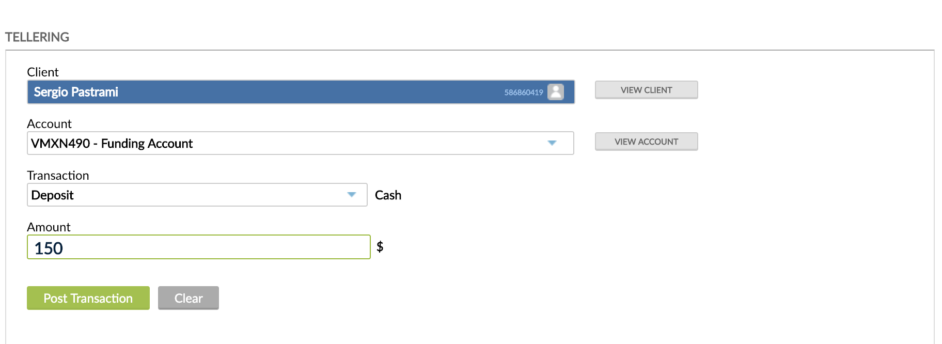Click the TELLERING section heading
The image size is (942, 344).
37,37
